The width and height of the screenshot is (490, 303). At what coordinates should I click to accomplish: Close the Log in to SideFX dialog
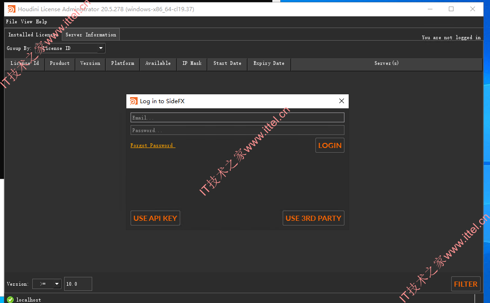click(x=342, y=101)
